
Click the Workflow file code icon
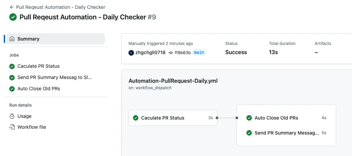coord(12,127)
